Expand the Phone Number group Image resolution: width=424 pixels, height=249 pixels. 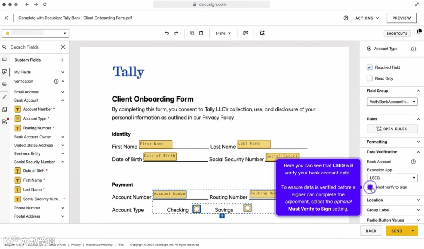pos(63,208)
